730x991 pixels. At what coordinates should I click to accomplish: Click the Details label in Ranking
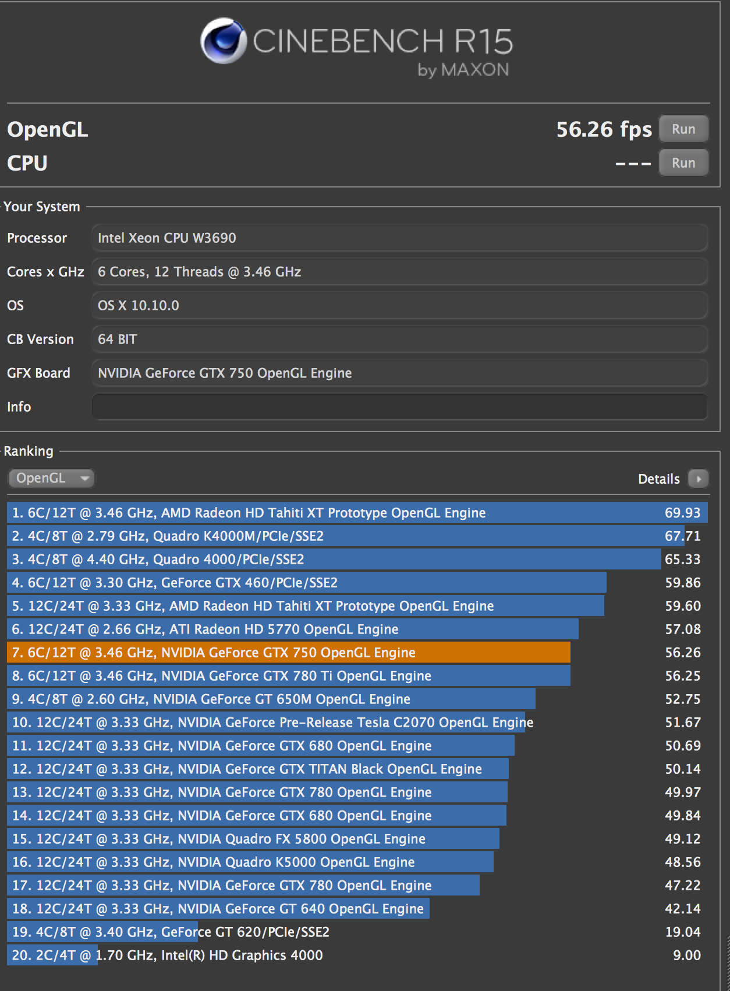(x=659, y=479)
